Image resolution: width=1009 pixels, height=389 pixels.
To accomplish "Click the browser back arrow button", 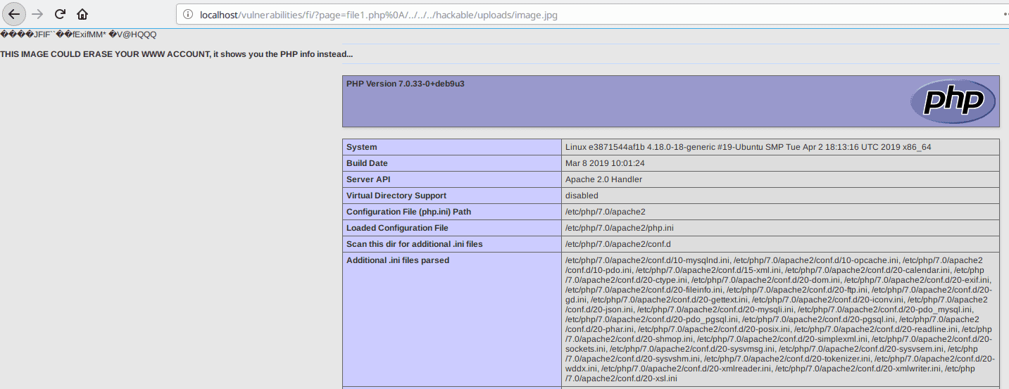I will coord(14,14).
